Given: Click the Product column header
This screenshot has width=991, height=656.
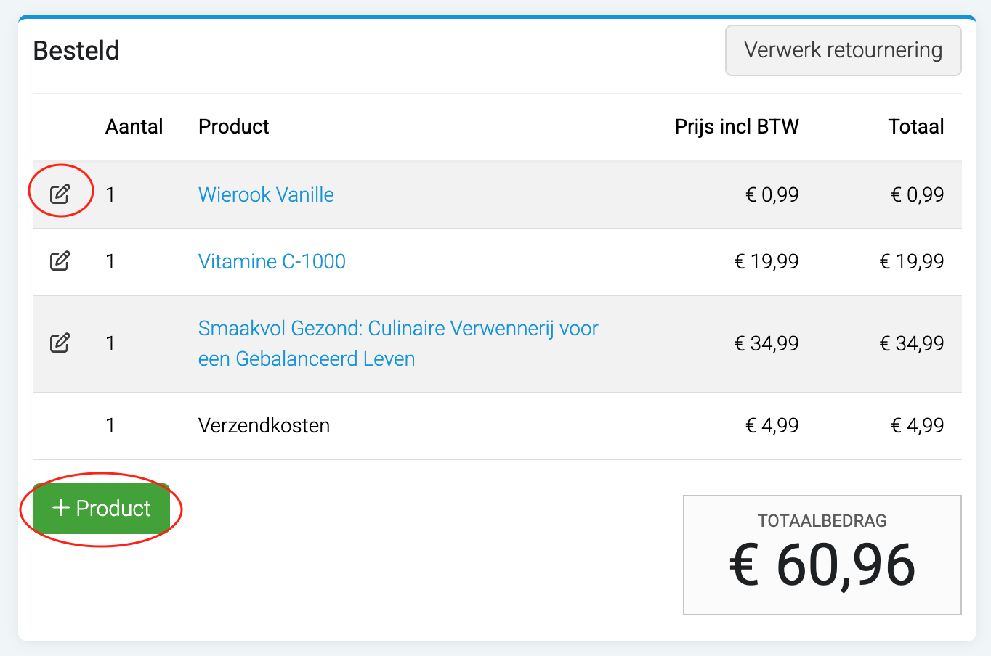Looking at the screenshot, I should point(233,126).
